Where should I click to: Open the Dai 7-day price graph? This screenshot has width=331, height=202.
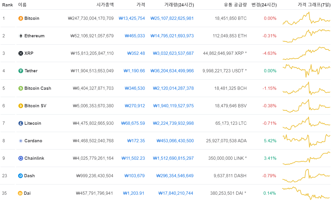(x=306, y=193)
